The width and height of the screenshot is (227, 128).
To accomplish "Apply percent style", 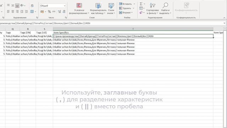I will pyautogui.click(x=49, y=12).
